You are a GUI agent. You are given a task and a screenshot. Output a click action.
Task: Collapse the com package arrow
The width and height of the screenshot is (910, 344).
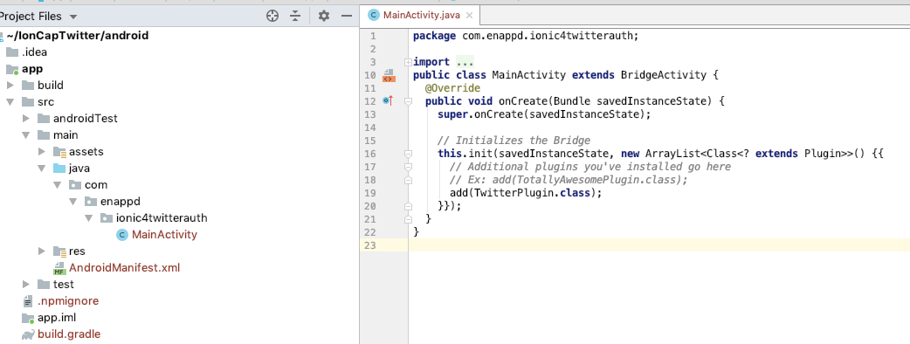pos(58,185)
